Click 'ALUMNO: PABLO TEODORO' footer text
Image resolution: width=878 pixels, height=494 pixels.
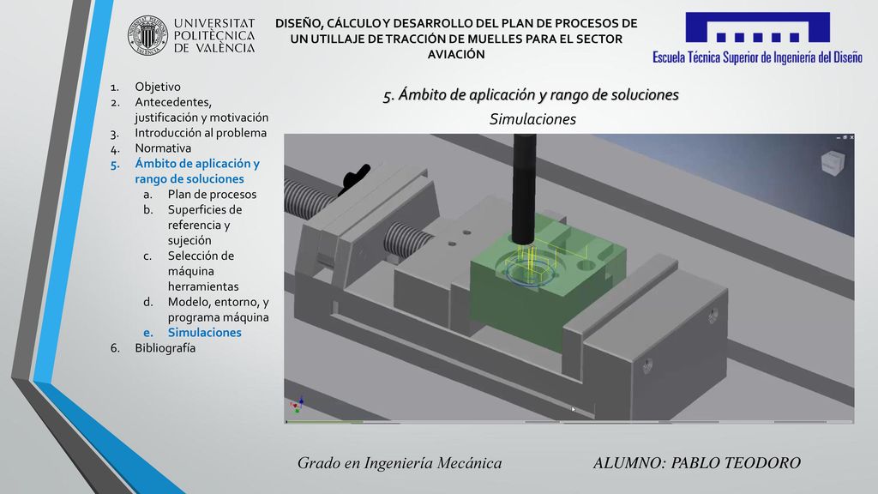(x=696, y=463)
